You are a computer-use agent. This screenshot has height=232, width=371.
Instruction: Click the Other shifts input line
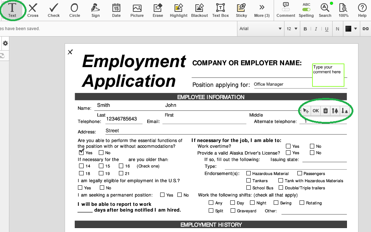tap(314, 211)
